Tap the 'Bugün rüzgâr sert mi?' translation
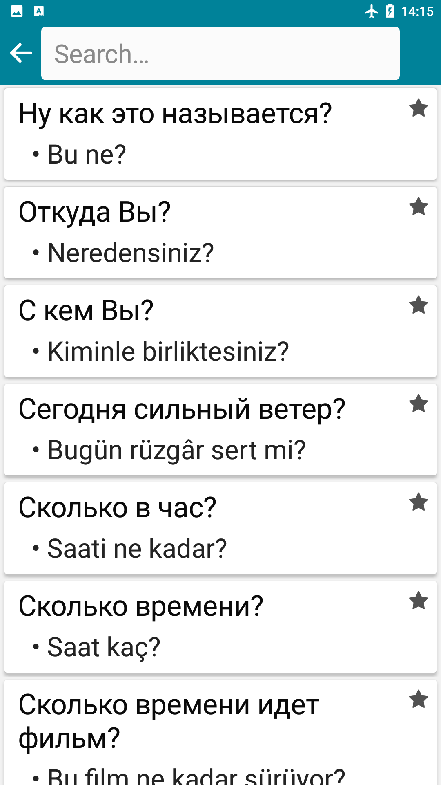 (x=176, y=450)
